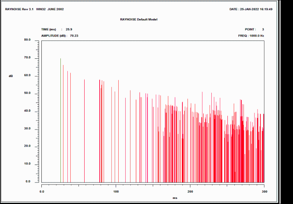Click the 20.0 y-axis tick label

tap(27, 146)
